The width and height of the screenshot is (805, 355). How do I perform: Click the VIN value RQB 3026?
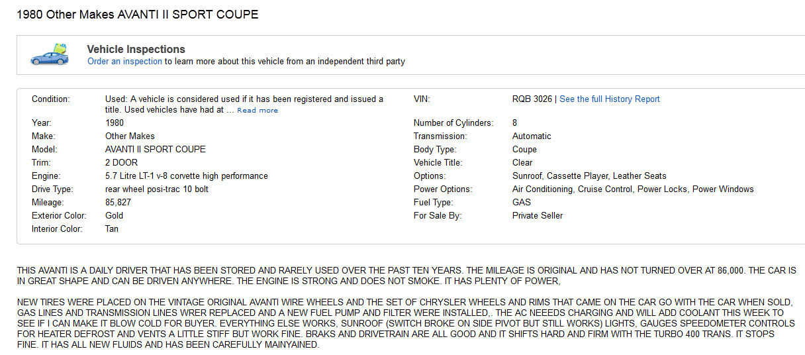click(532, 99)
